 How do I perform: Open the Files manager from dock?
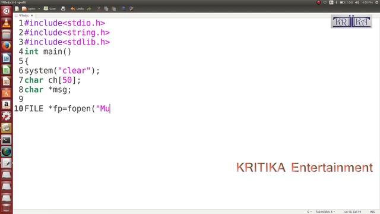(x=7, y=34)
